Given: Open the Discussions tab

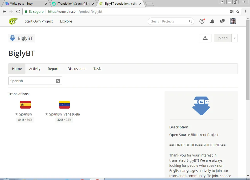Looking at the screenshot, I should click(x=77, y=69).
